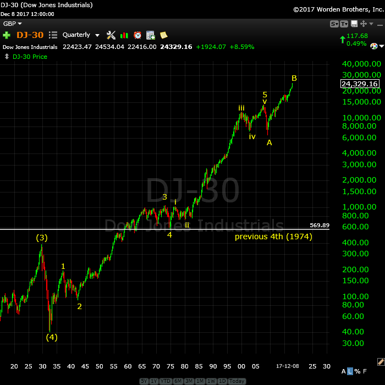Click the green plus add-indicator icon

[7, 35]
